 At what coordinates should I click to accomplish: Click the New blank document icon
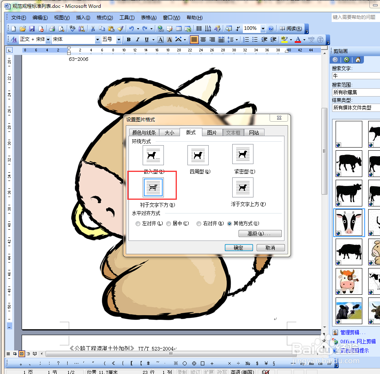[14, 29]
